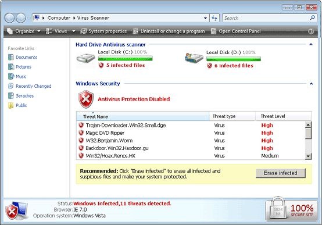Image resolution: width=322 pixels, height=225 pixels.
Task: Click the Local Disk (C:) drive icon
Action: click(x=86, y=58)
